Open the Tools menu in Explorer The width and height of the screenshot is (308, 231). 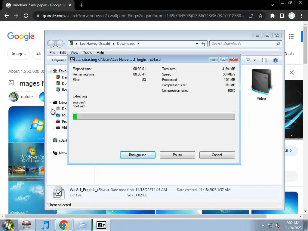[x=87, y=52]
